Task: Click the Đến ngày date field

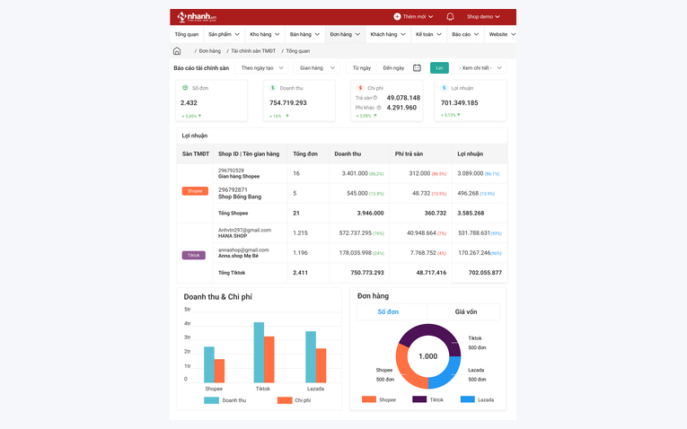Action: (393, 68)
